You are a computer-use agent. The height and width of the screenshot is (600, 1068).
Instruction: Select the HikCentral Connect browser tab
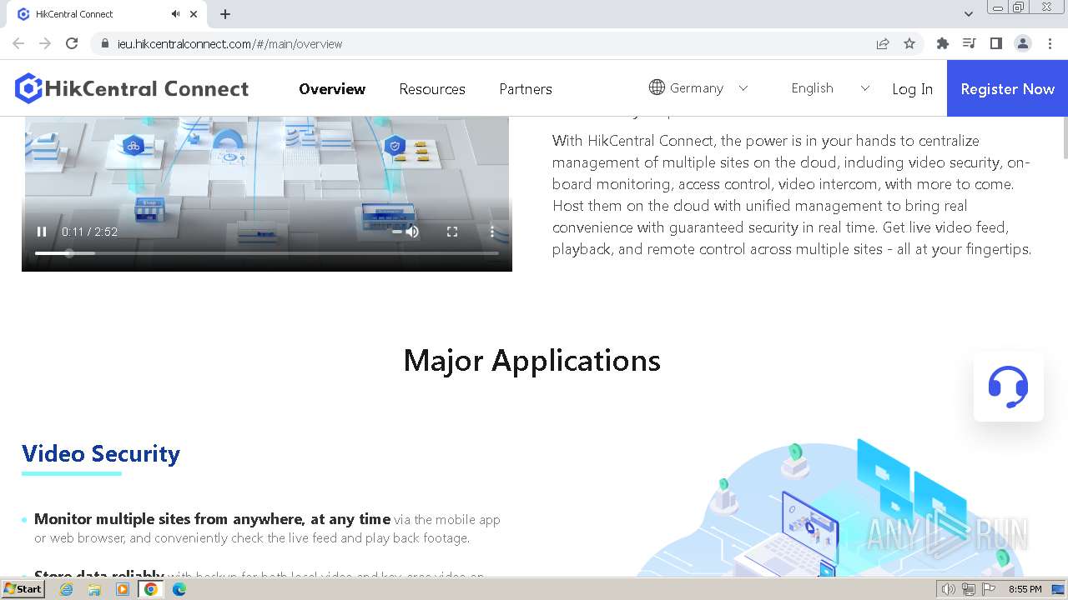[107, 14]
